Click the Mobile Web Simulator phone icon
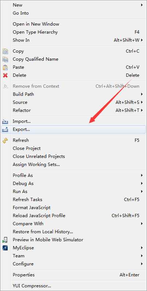This screenshot has width=147, height=291. point(5,240)
